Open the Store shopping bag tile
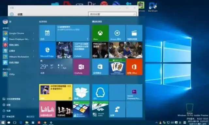209x125 pixels. click(x=100, y=67)
